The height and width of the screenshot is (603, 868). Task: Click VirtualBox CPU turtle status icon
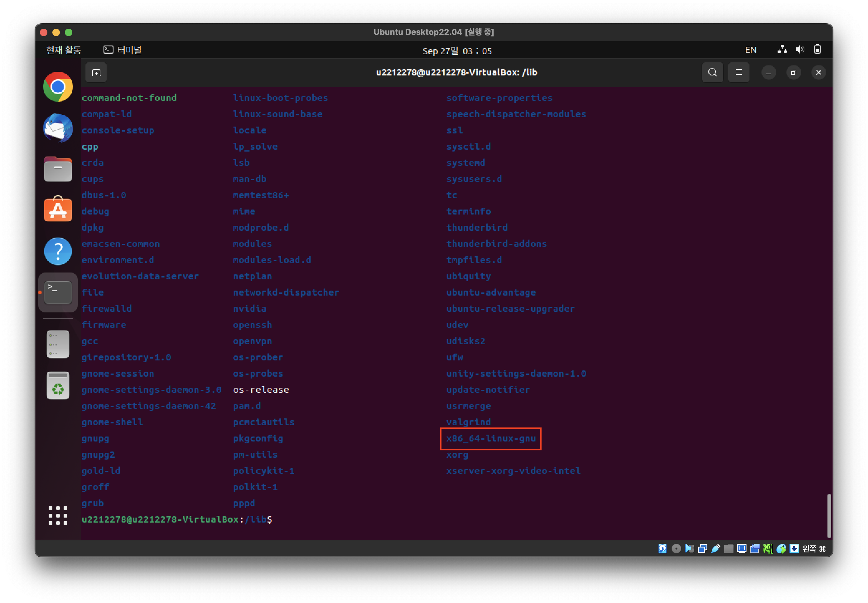point(768,549)
